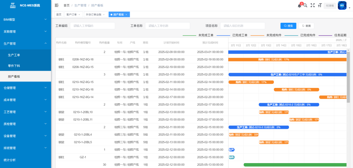Expand the 质检管理 menu
353x168 pixels.
click(x=25, y=124)
